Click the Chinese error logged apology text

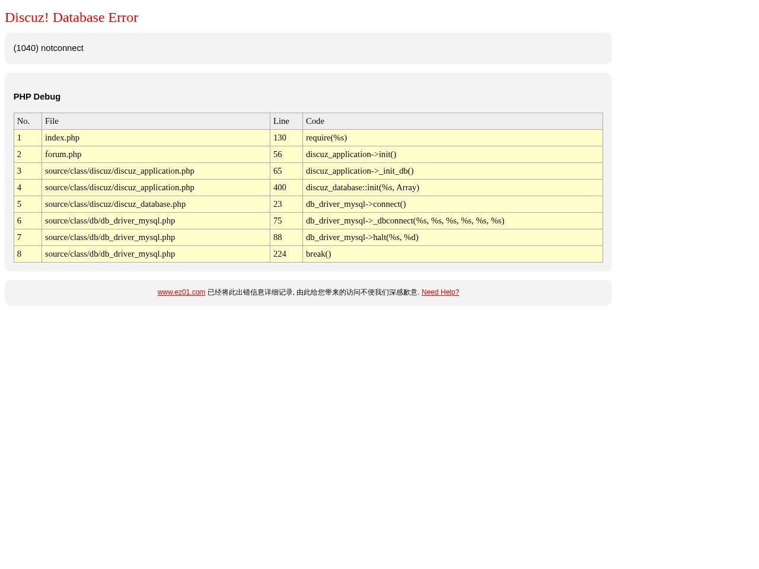click(313, 292)
